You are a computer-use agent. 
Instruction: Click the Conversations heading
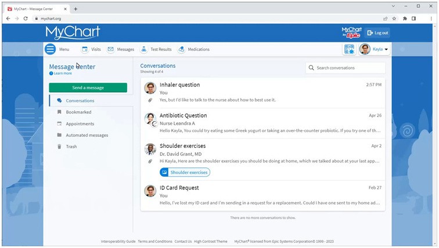point(157,65)
